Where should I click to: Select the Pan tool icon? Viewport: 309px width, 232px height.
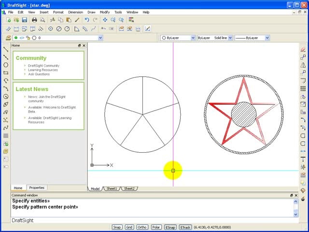point(105,20)
